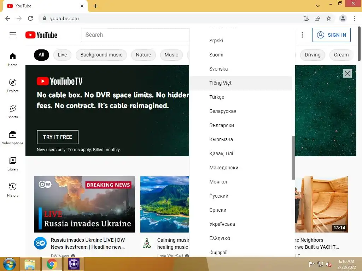Choose Български language

[x=240, y=125]
